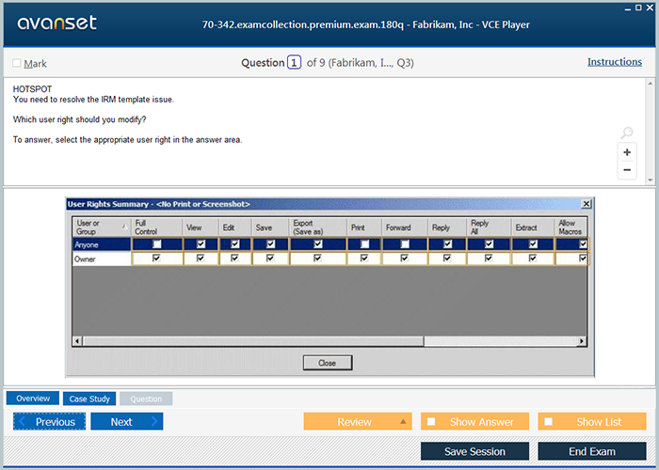Image resolution: width=659 pixels, height=470 pixels.
Task: Toggle Full Control checkbox for Owner
Action: (x=156, y=258)
